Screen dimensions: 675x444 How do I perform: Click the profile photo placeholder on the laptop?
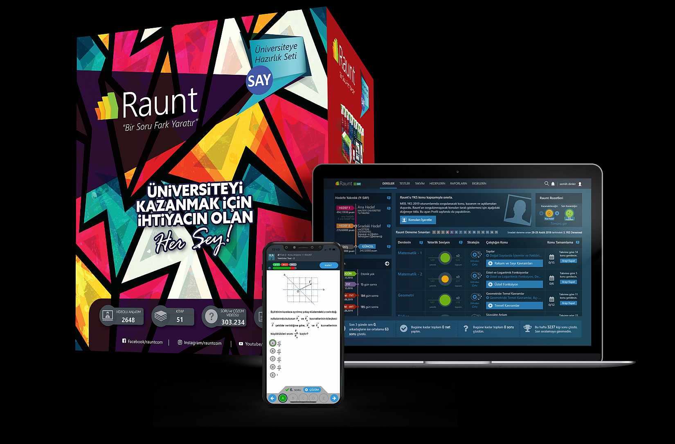[x=518, y=209]
